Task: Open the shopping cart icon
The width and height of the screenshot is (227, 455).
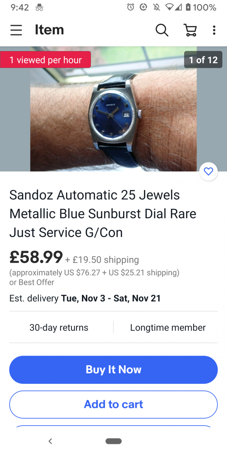Action: pyautogui.click(x=190, y=30)
